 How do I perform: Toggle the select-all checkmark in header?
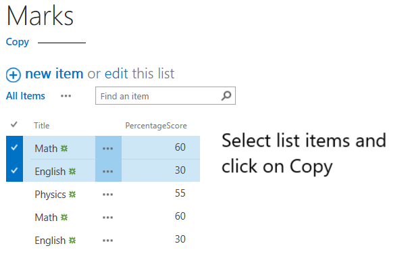[x=14, y=125]
